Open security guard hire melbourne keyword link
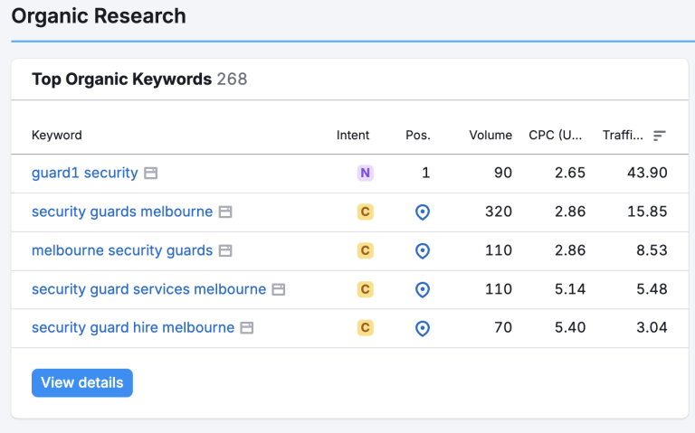695x433 pixels. pyautogui.click(x=133, y=328)
